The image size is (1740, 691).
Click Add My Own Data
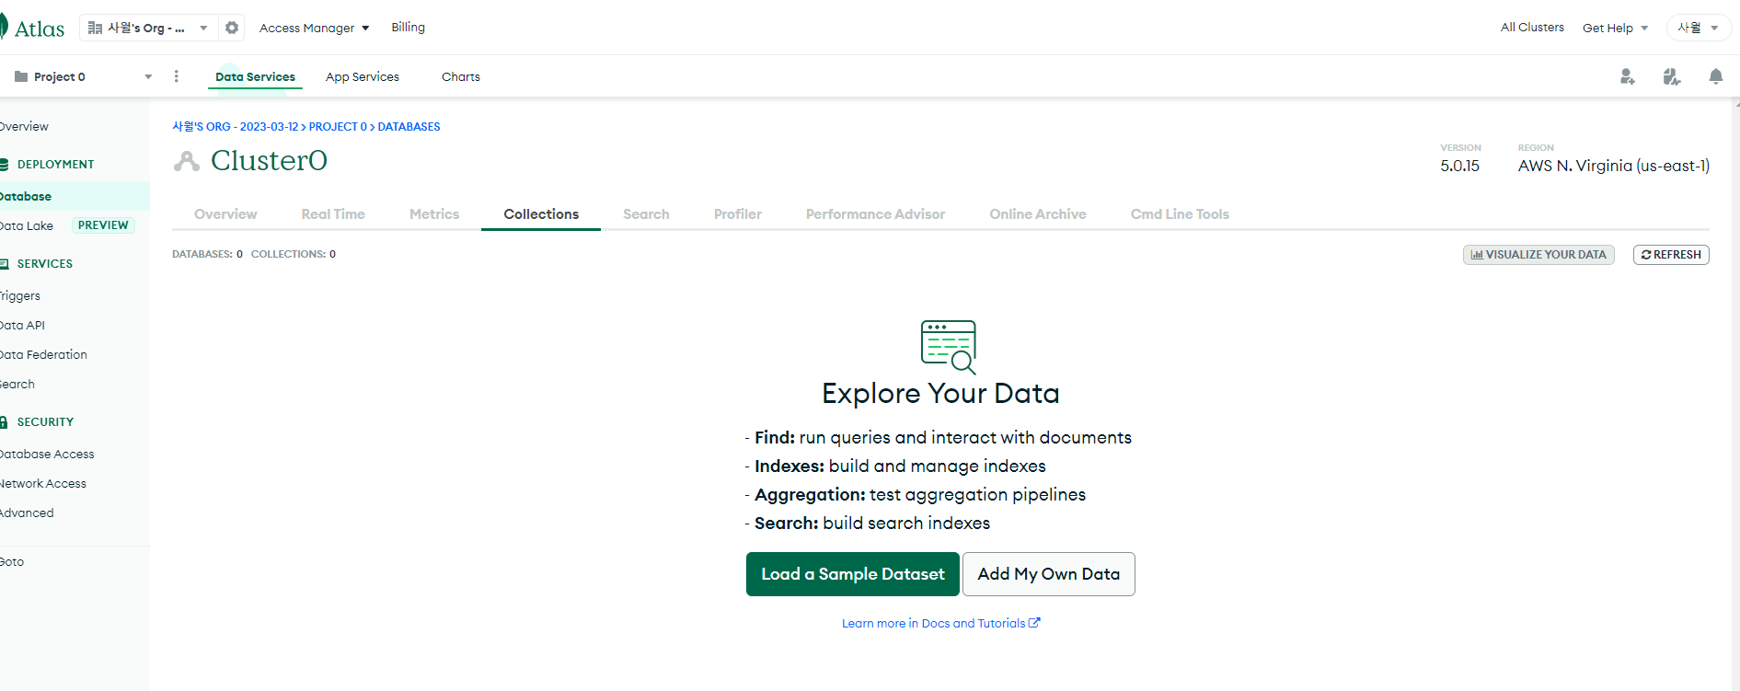(x=1049, y=574)
